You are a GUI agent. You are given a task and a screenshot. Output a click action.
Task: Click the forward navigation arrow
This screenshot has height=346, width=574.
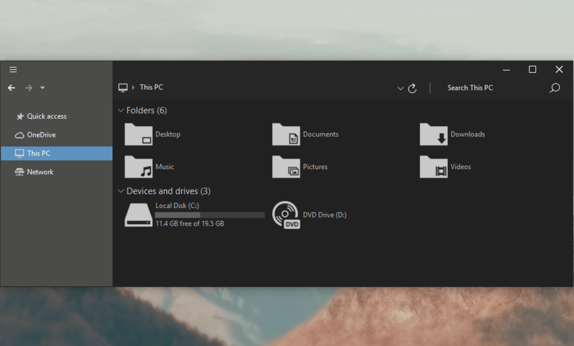click(x=29, y=88)
